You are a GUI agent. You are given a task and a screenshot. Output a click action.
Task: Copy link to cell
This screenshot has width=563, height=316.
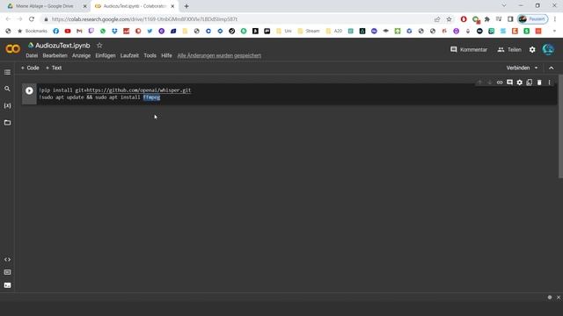click(500, 83)
